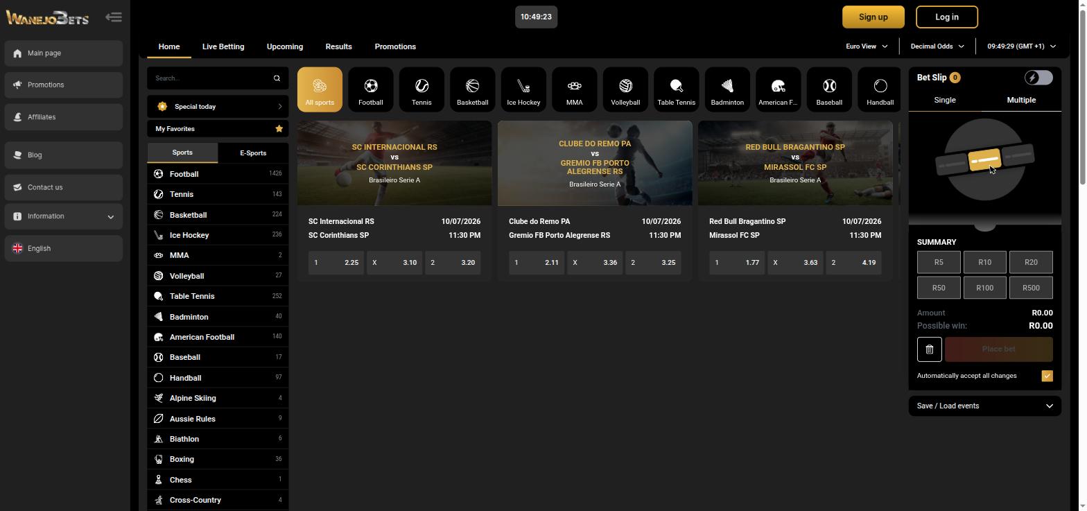The height and width of the screenshot is (511, 1087).
Task: Open the Upcoming tab
Action: coord(285,46)
